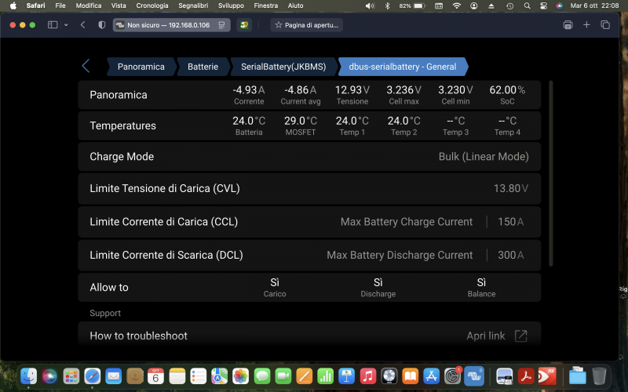The image size is (628, 392).
Task: Open Mail from the Dock
Action: pyautogui.click(x=113, y=376)
